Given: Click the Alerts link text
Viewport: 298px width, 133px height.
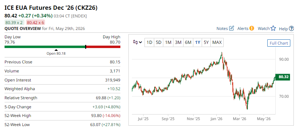Looking at the screenshot, I should (243, 29).
